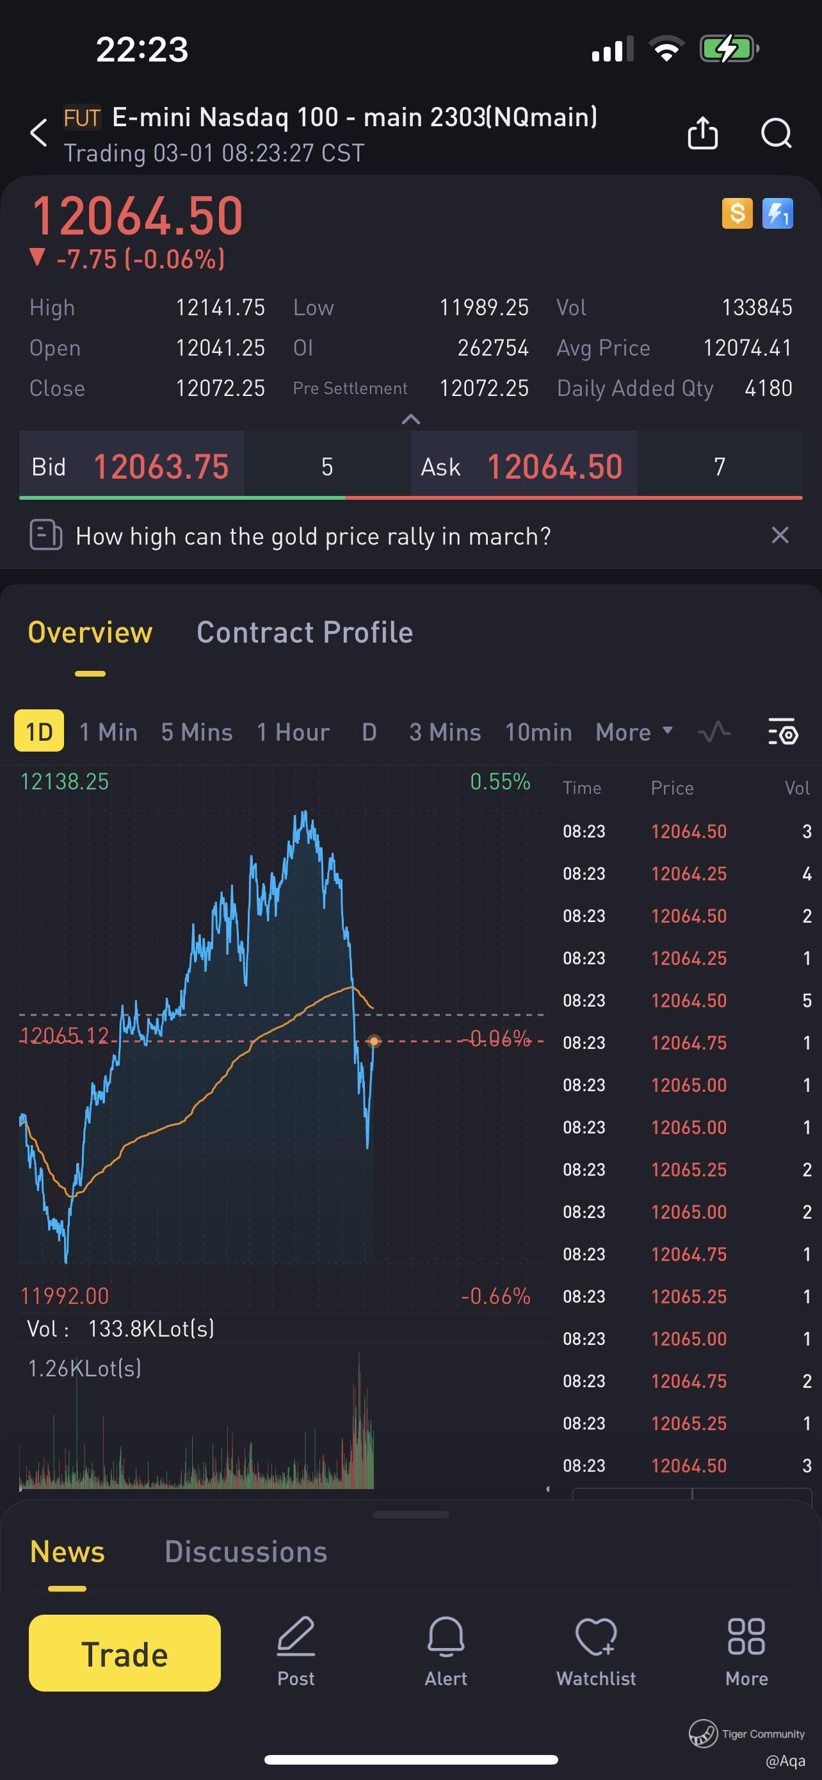This screenshot has width=822, height=1780.
Task: Open the News tab
Action: (x=67, y=1552)
